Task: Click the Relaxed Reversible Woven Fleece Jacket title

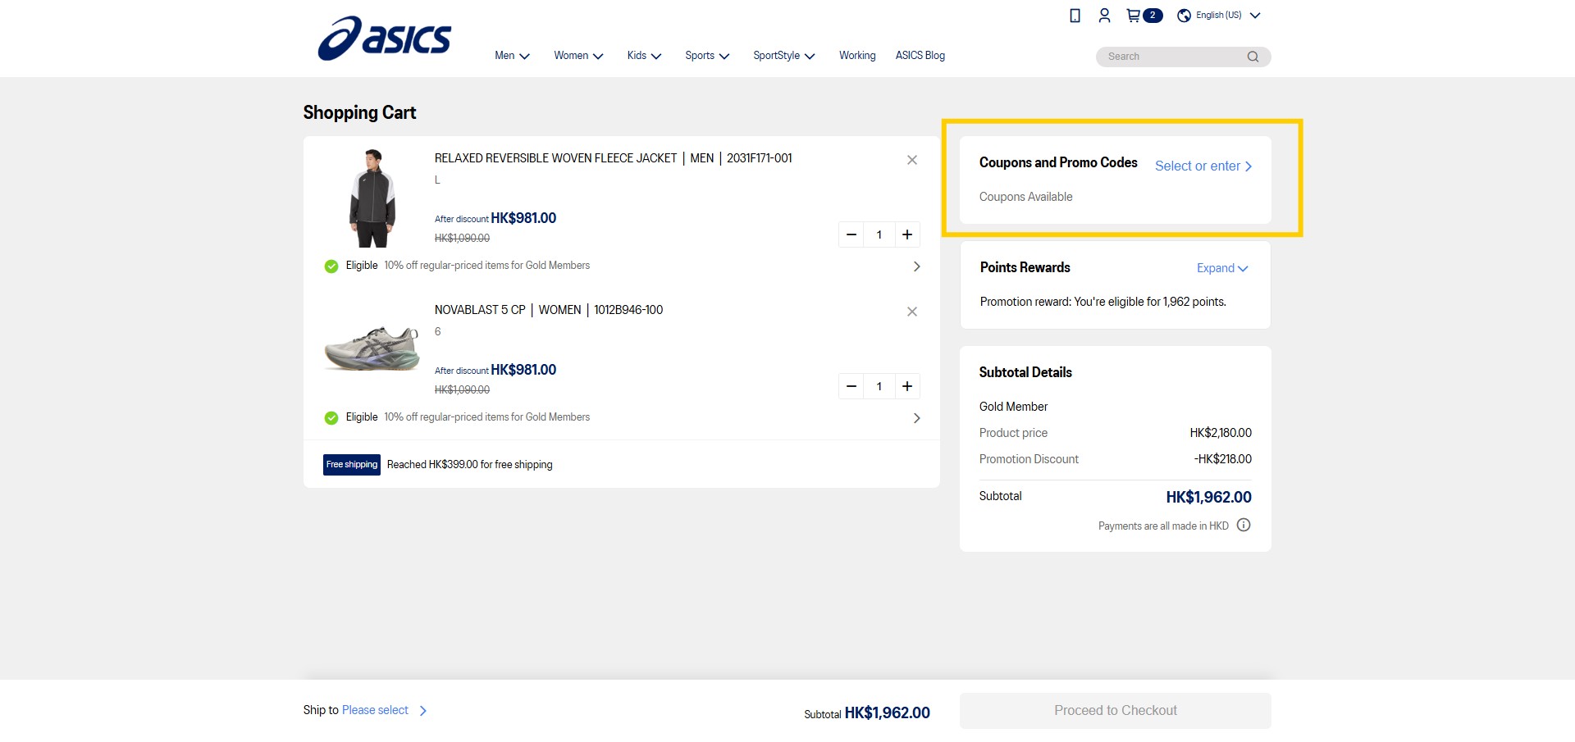Action: point(613,158)
